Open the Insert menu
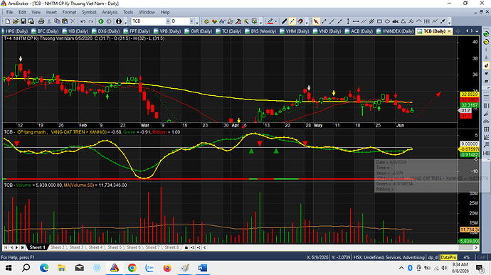Viewport: 491px width, 275px height. pyautogui.click(x=51, y=12)
